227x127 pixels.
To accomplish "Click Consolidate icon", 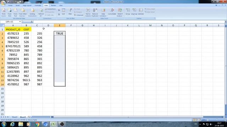I will 112,12.
